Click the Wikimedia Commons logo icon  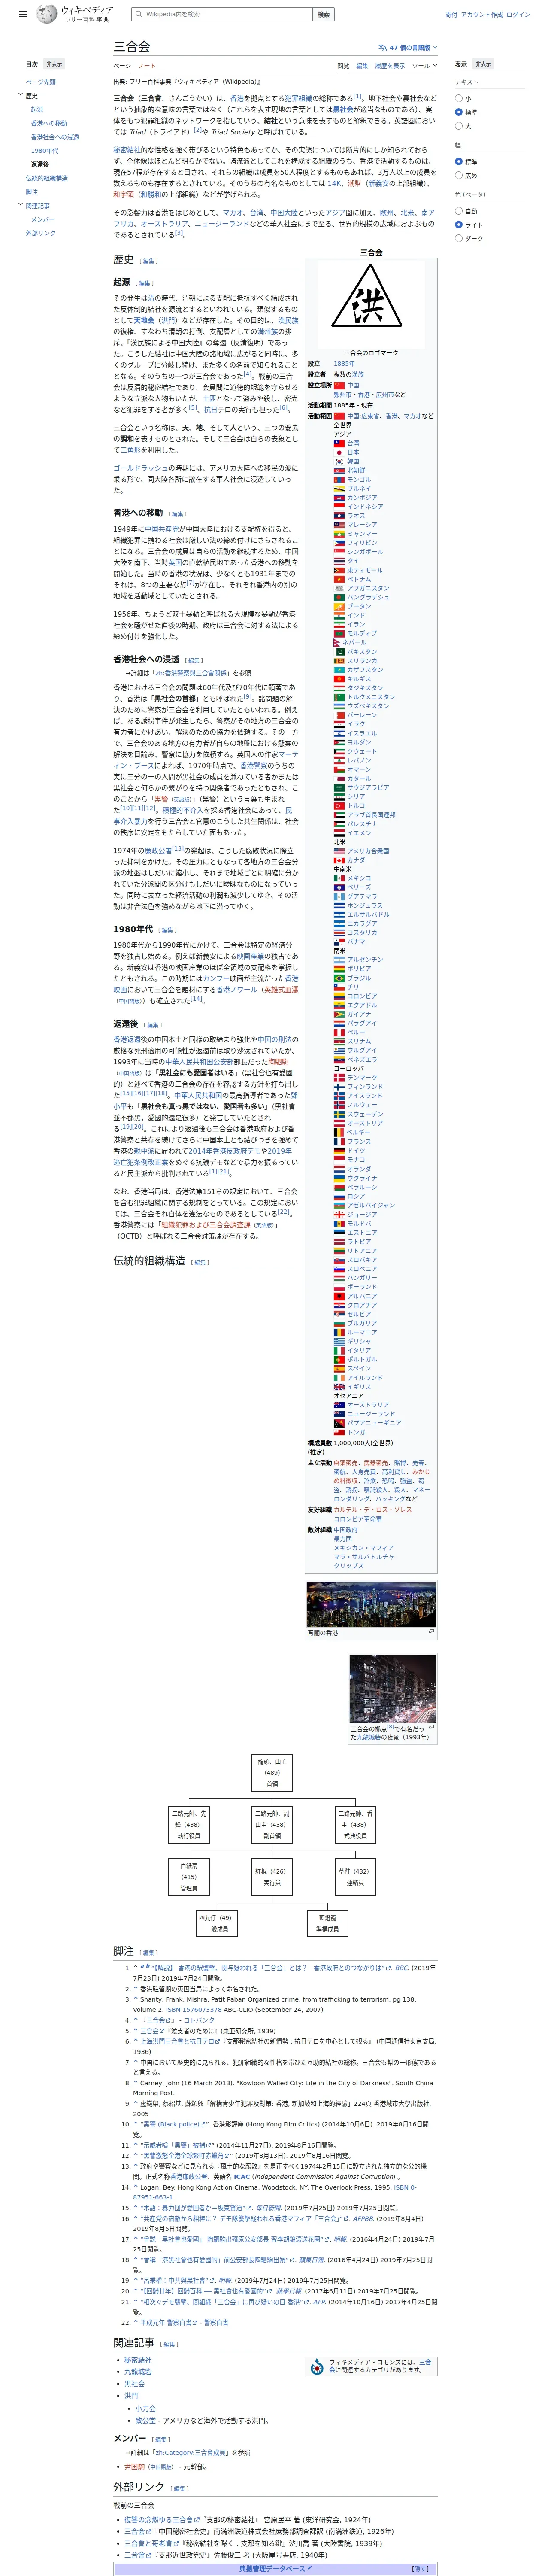pyautogui.click(x=317, y=2366)
